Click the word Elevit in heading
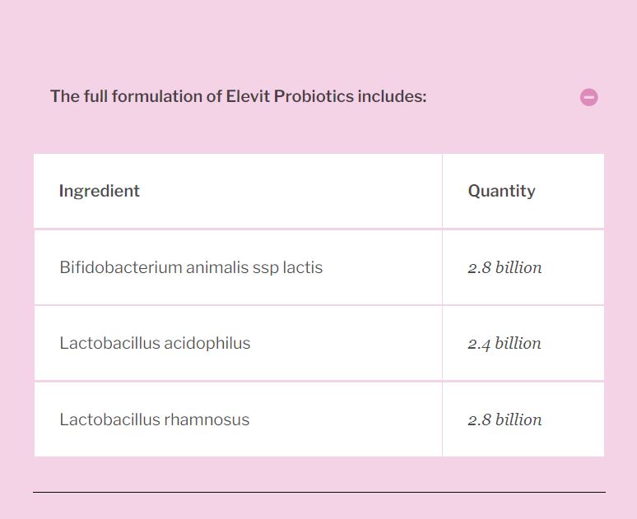This screenshot has height=519, width=637. pos(248,97)
